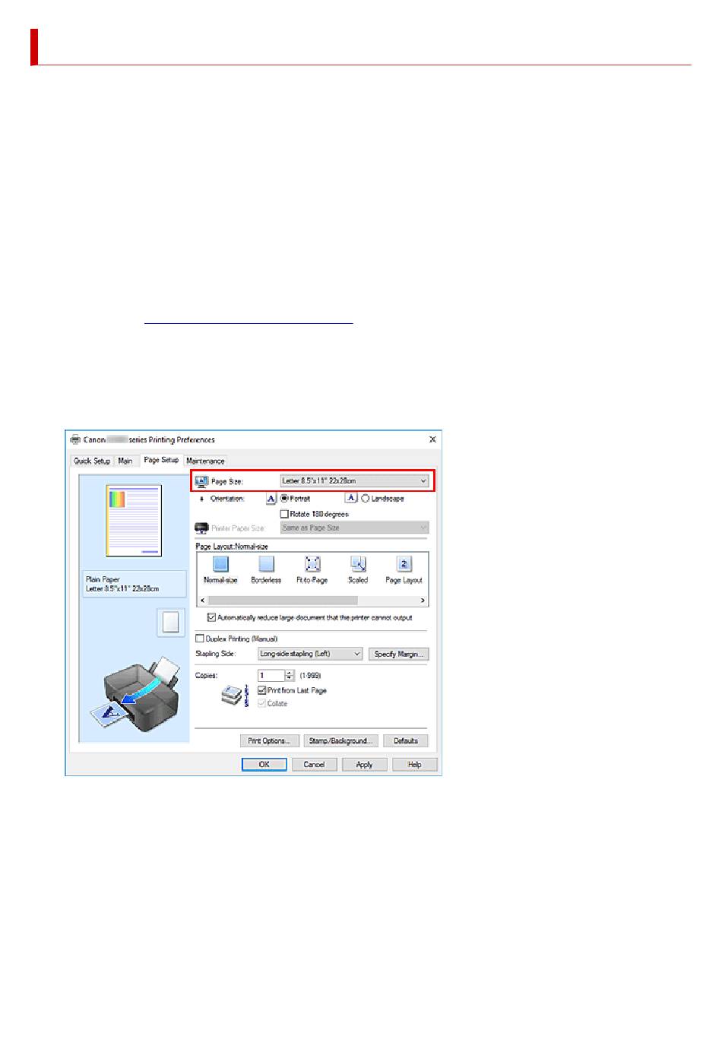
Task: Open Print Options dialog
Action: [x=269, y=740]
